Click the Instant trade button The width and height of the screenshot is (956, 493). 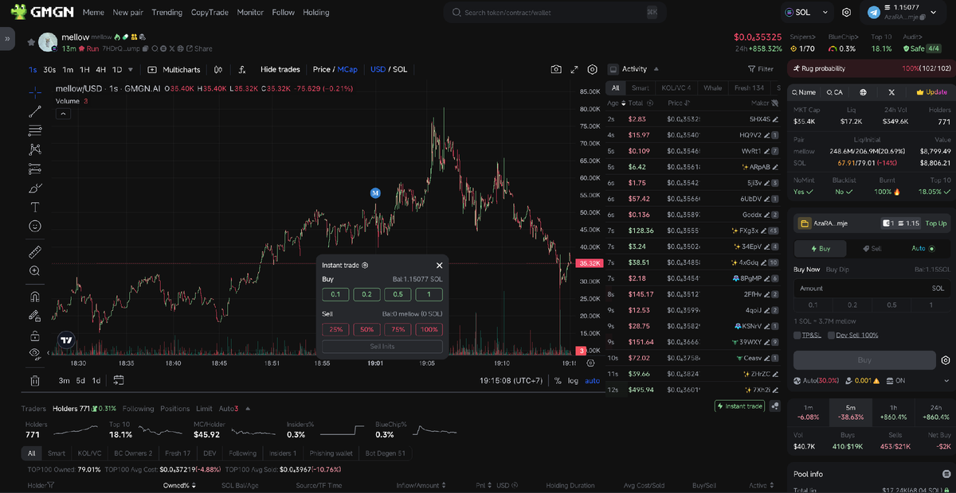(740, 406)
